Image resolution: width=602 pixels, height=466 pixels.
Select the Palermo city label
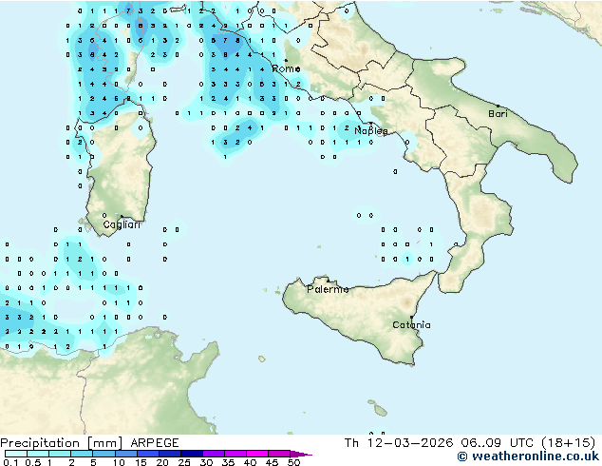pyautogui.click(x=328, y=289)
